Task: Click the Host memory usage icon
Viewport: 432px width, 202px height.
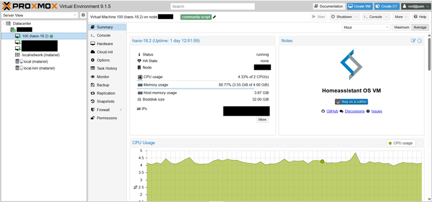Action: click(140, 93)
